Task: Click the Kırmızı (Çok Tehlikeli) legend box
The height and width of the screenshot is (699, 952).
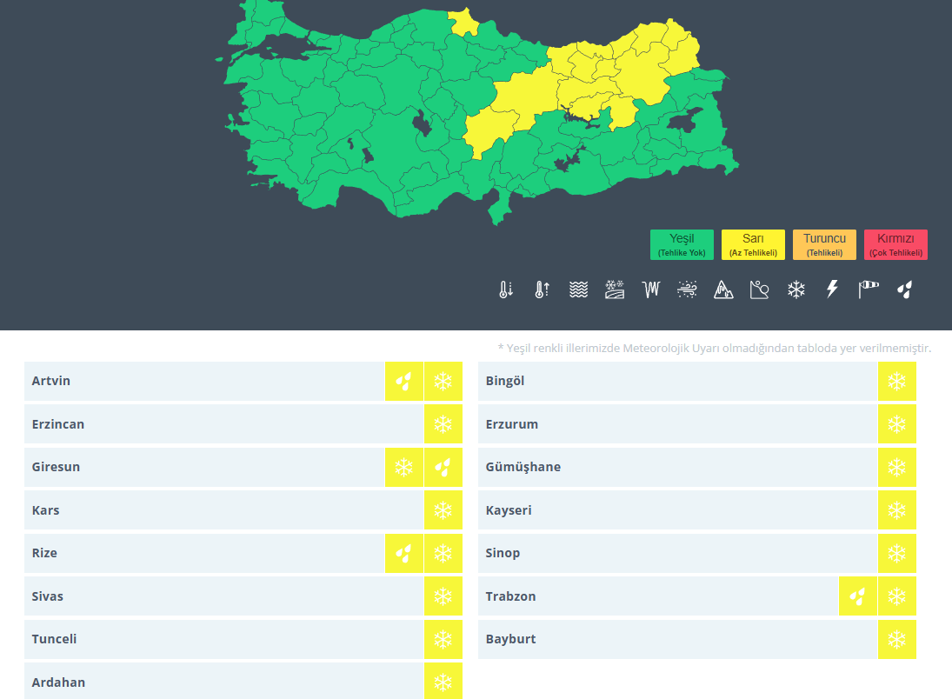Action: [895, 244]
